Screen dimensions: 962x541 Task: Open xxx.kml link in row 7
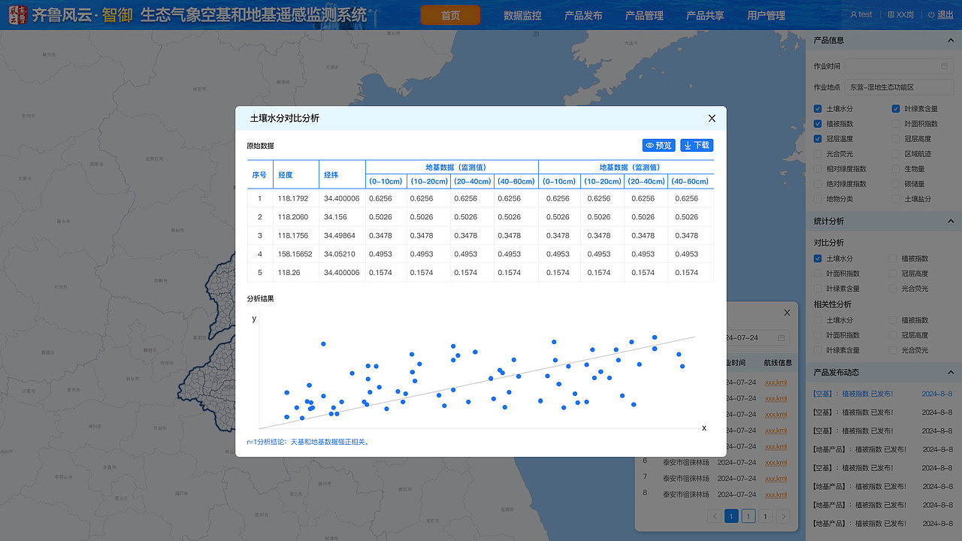coord(776,479)
